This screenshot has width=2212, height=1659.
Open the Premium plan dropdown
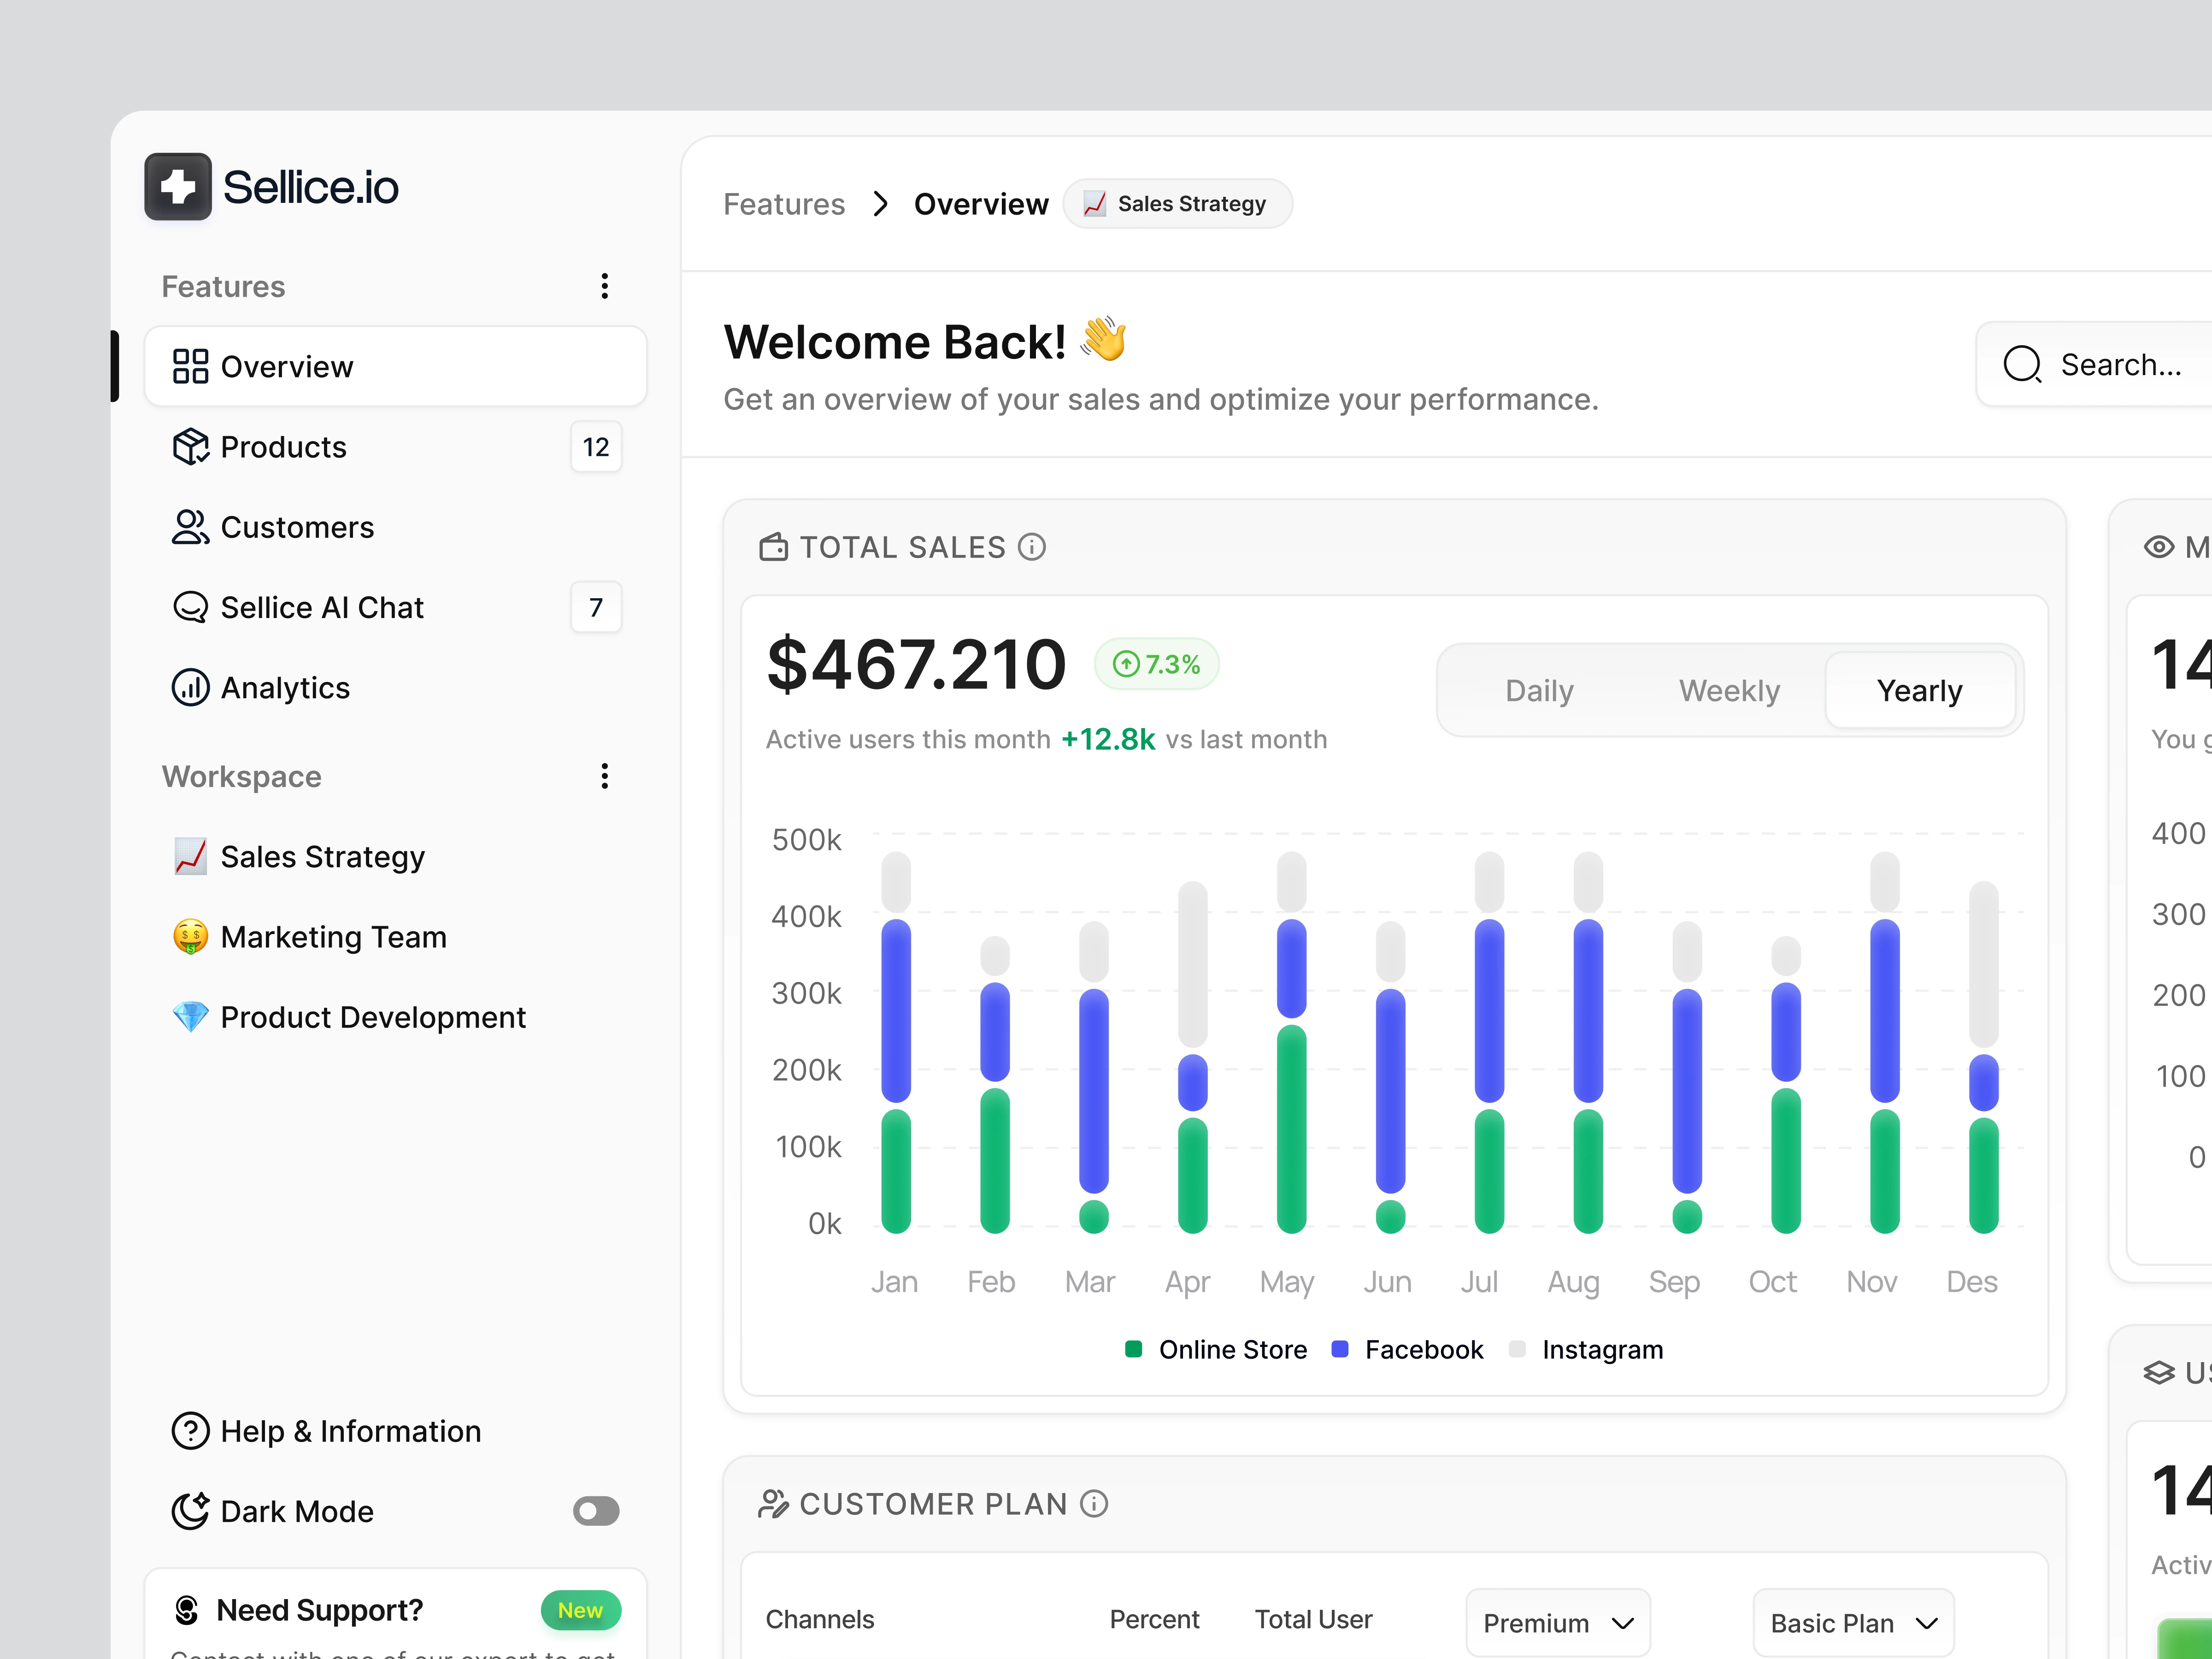click(x=1557, y=1623)
